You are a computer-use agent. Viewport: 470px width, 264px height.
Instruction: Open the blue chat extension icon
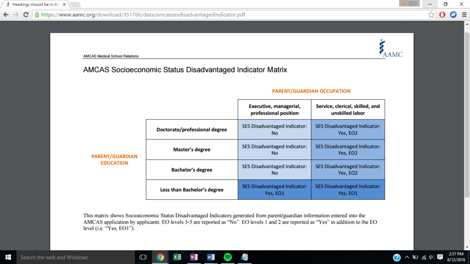[x=453, y=14]
